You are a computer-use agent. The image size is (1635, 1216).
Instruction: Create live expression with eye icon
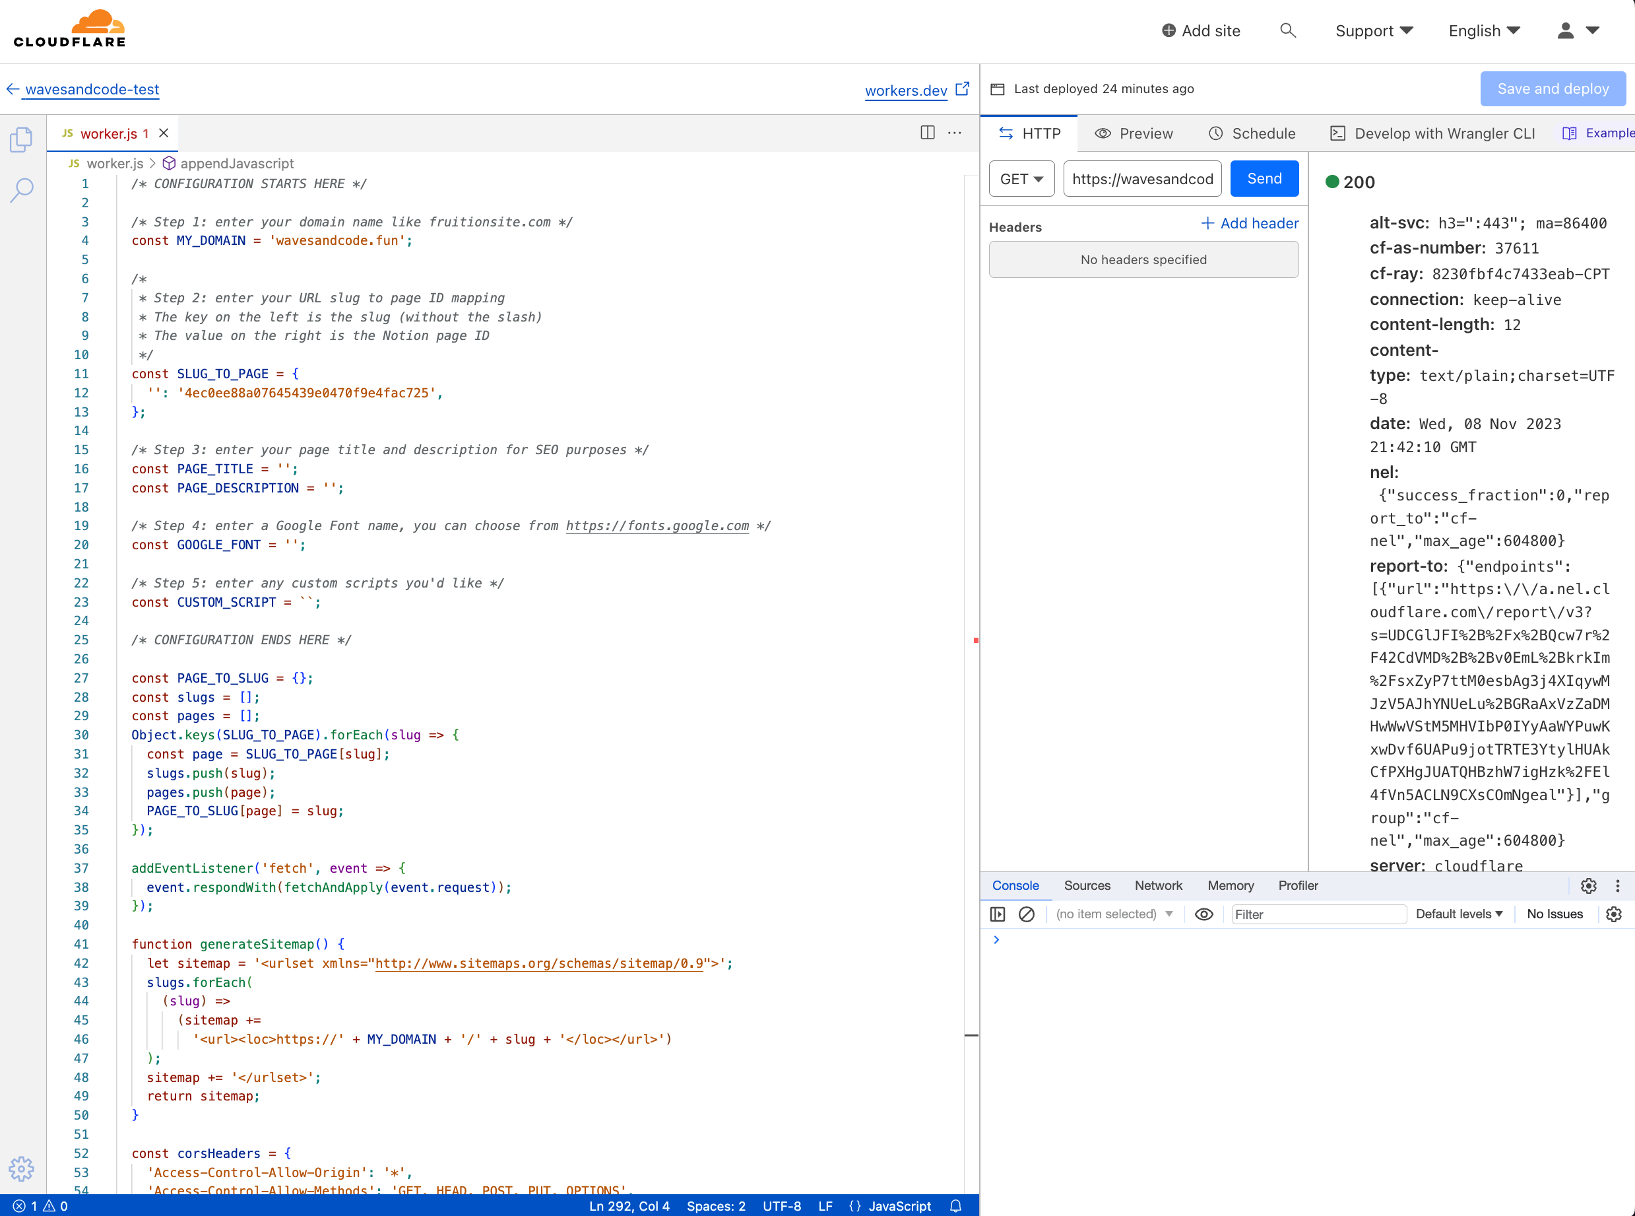tap(1204, 914)
